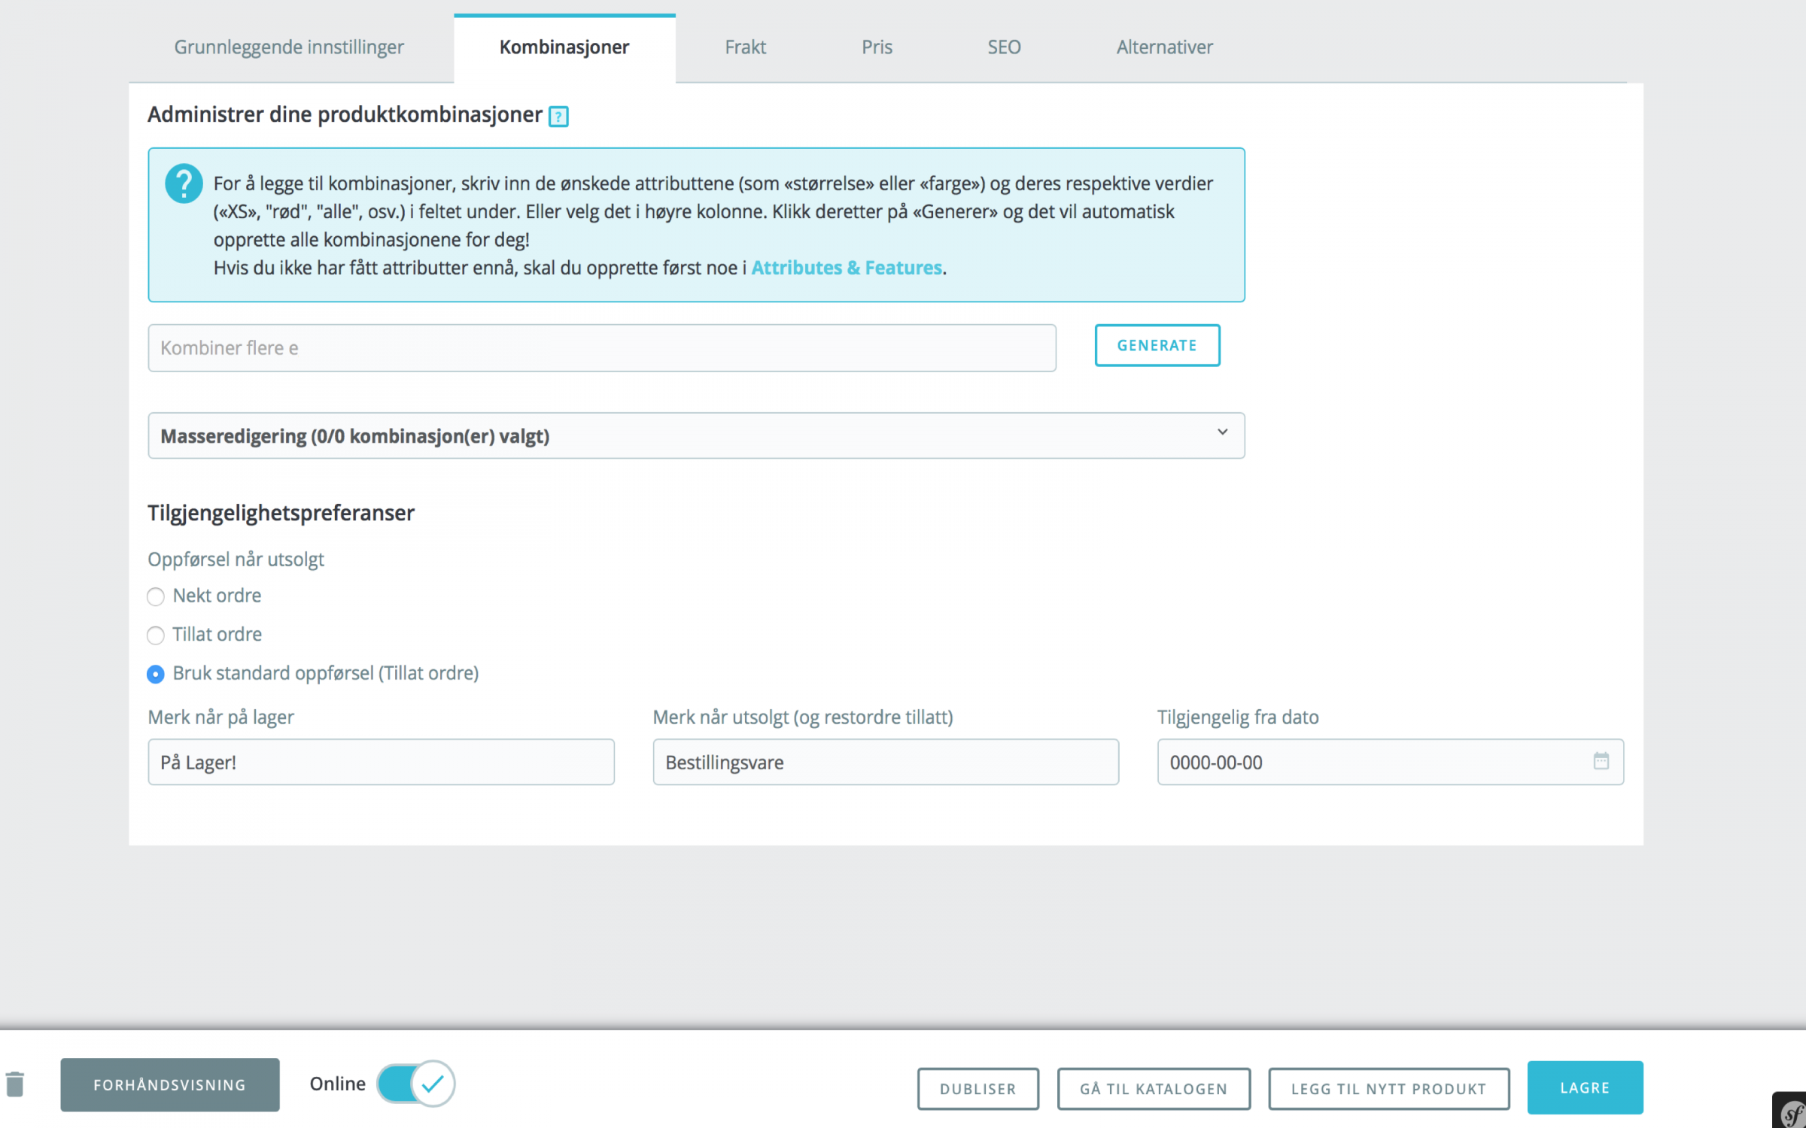This screenshot has width=1806, height=1128.
Task: Focus the Kombiner flere attributes input
Action: [602, 348]
